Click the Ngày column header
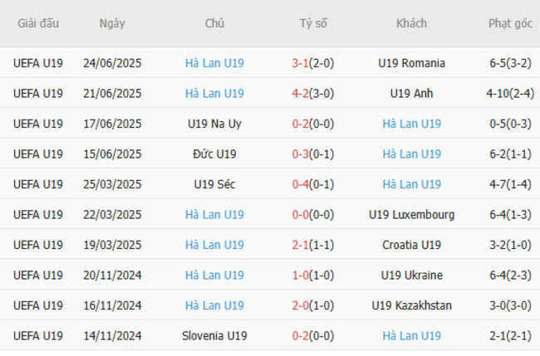540x356 pixels. coord(112,23)
